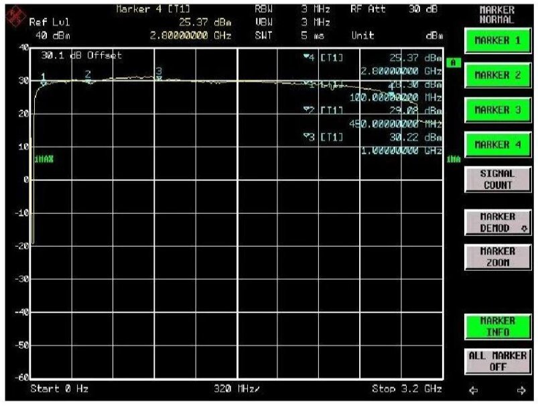This screenshot has width=538, height=407.
Task: Select marker 1 triangle on the trace
Action: pos(44,83)
